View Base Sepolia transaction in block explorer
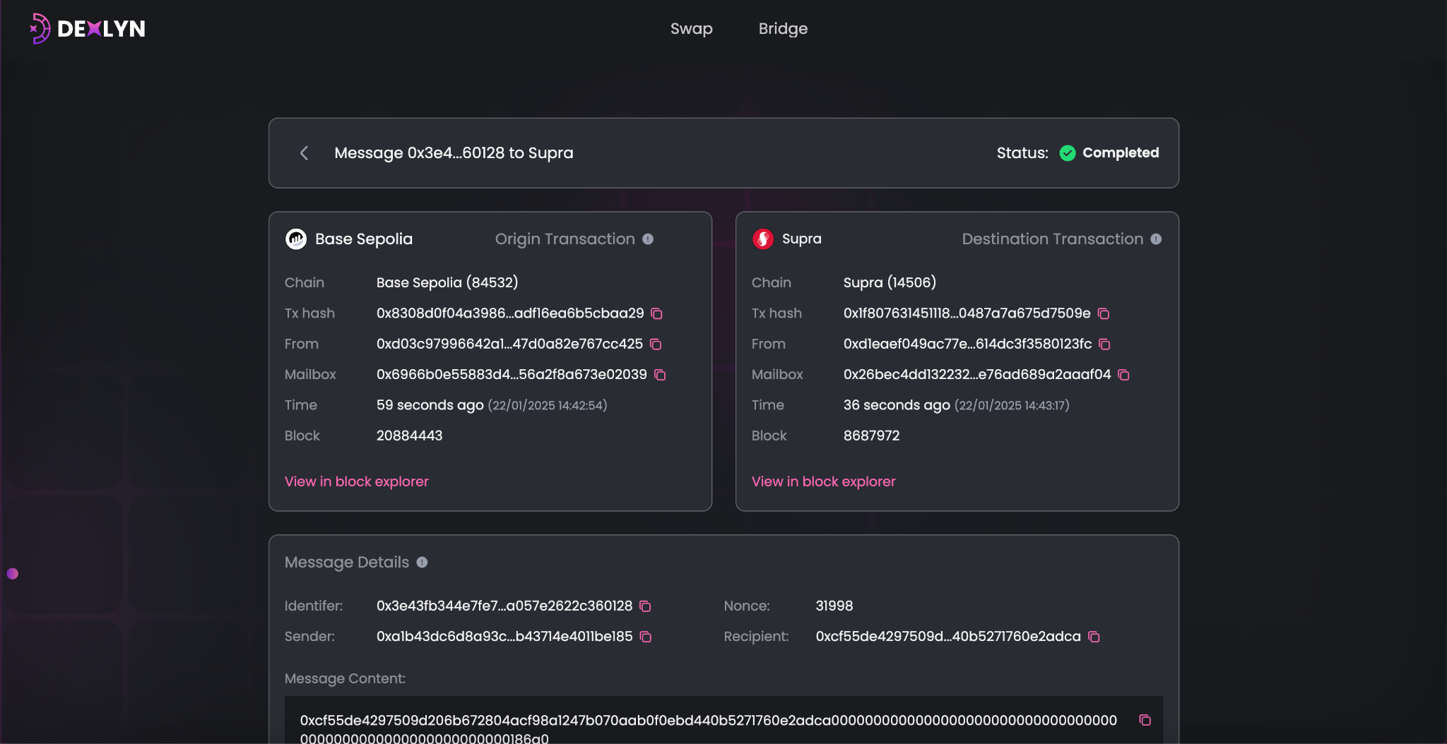The image size is (1447, 744). [356, 481]
